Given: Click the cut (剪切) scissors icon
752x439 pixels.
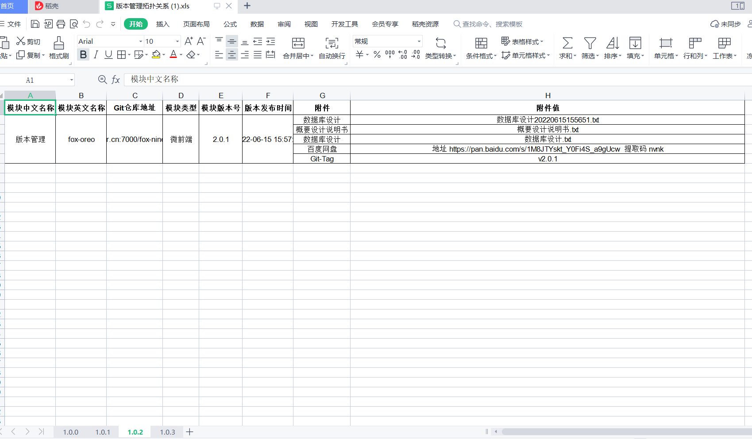Looking at the screenshot, I should tap(21, 41).
